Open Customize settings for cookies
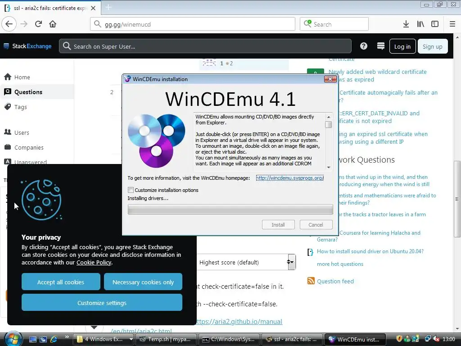Image resolution: width=461 pixels, height=346 pixels. [x=102, y=302]
